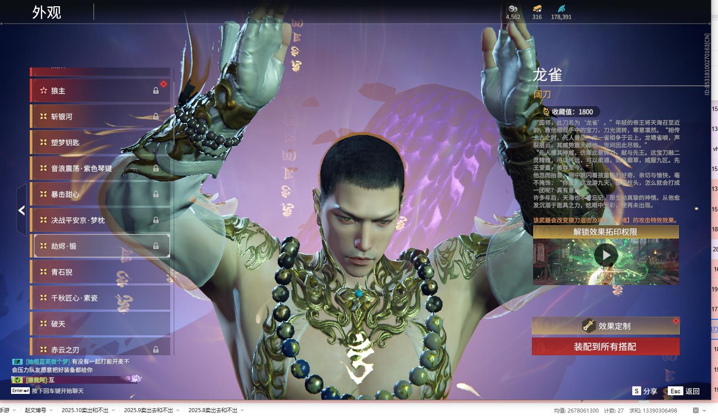This screenshot has width=718, height=417.
Task: Click the 计数: 27 status bar entry
Action: tap(614, 411)
